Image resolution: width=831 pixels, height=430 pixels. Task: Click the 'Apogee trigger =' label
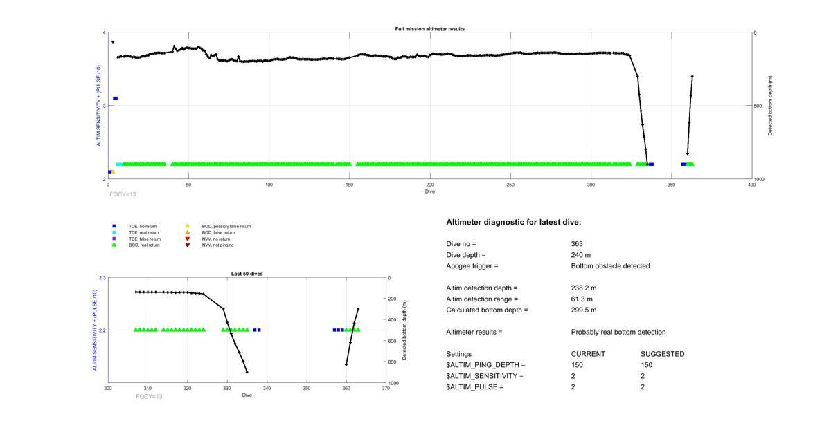coord(472,266)
